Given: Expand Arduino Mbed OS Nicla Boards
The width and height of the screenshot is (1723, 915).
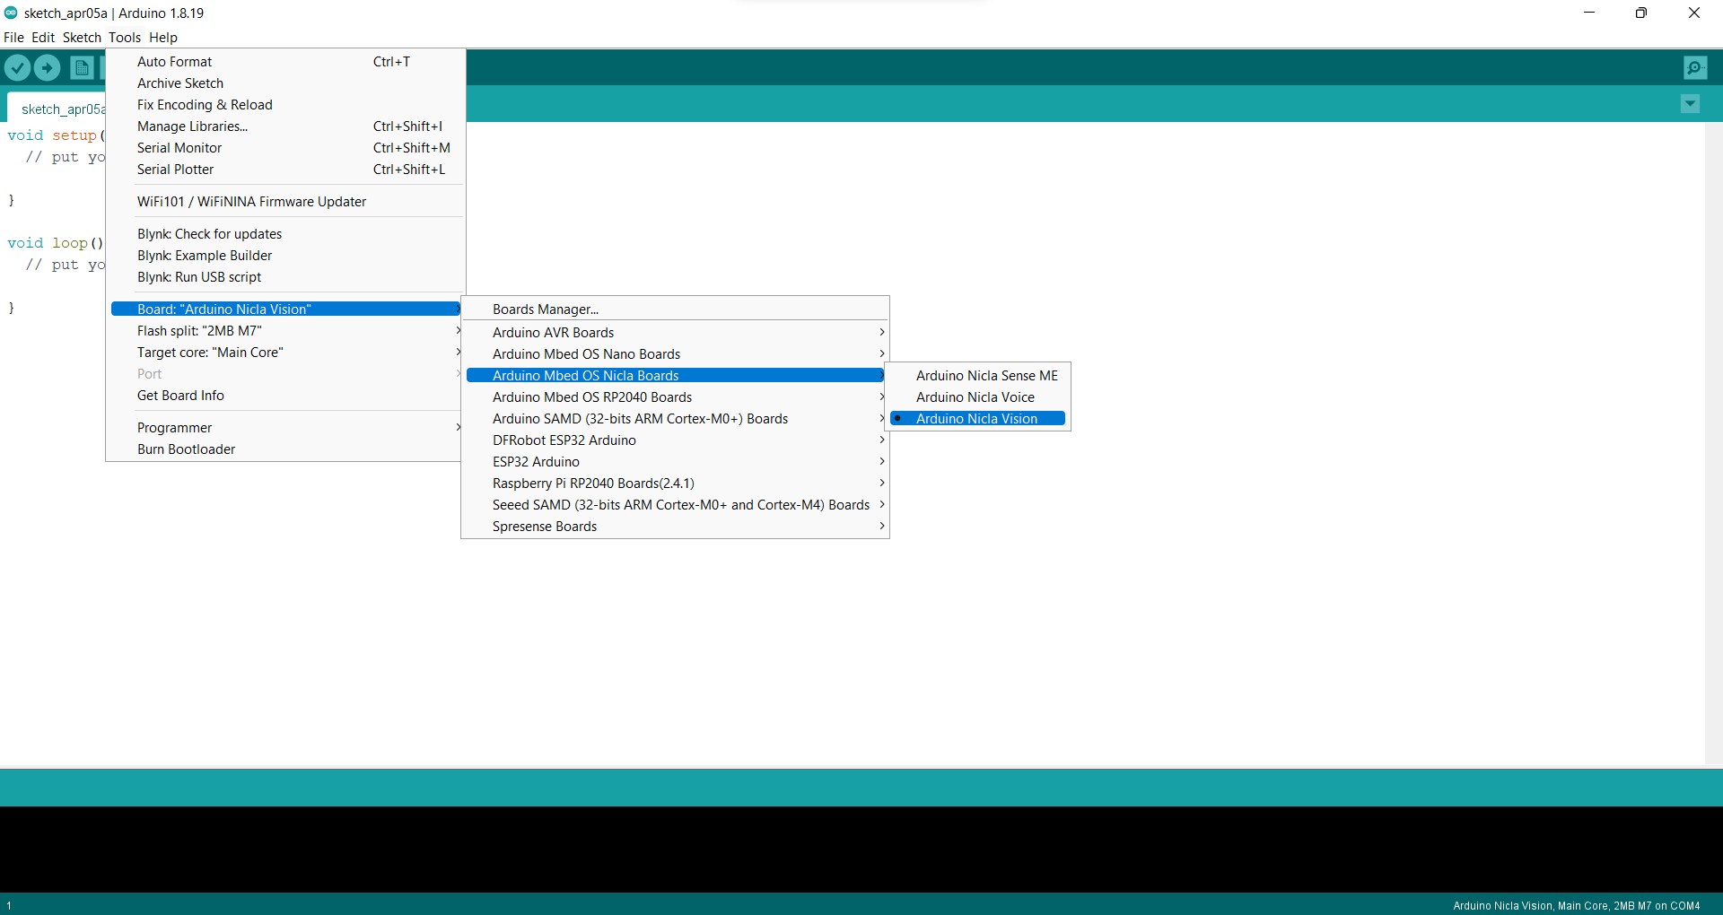Looking at the screenshot, I should (x=675, y=376).
